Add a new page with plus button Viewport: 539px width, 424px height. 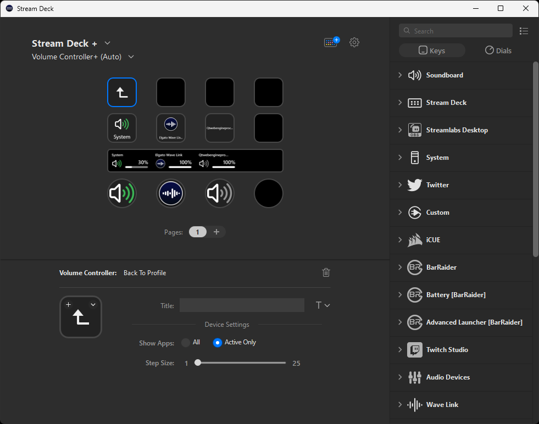click(x=216, y=232)
